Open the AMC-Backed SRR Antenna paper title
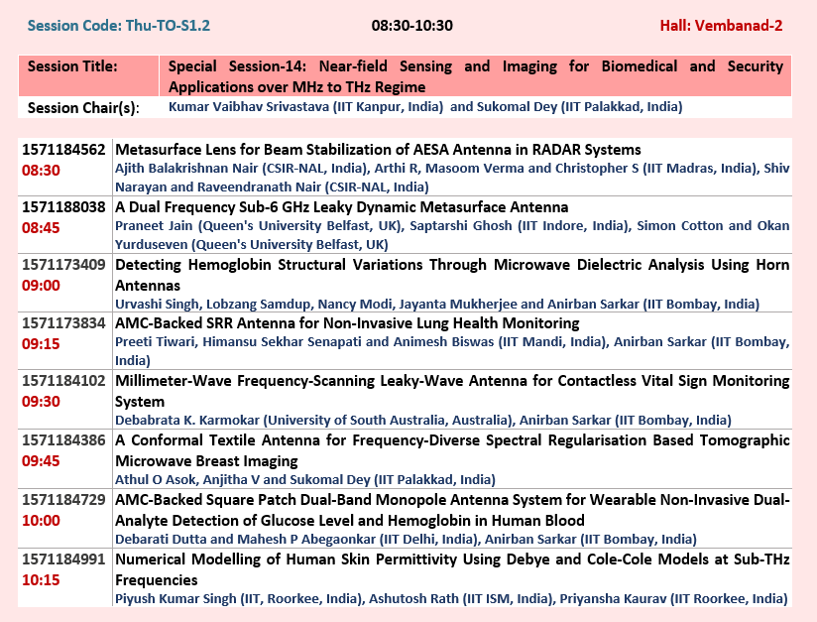 tap(347, 323)
